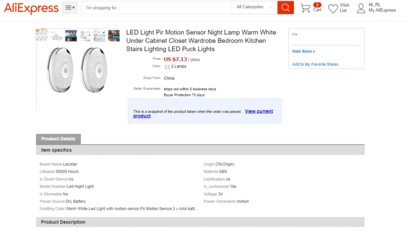Open the shopping cart icon
410x231 pixels.
coord(305,8)
